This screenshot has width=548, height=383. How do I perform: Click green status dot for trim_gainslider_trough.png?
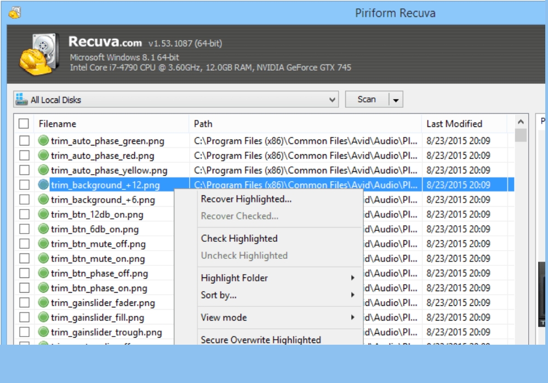coord(43,332)
